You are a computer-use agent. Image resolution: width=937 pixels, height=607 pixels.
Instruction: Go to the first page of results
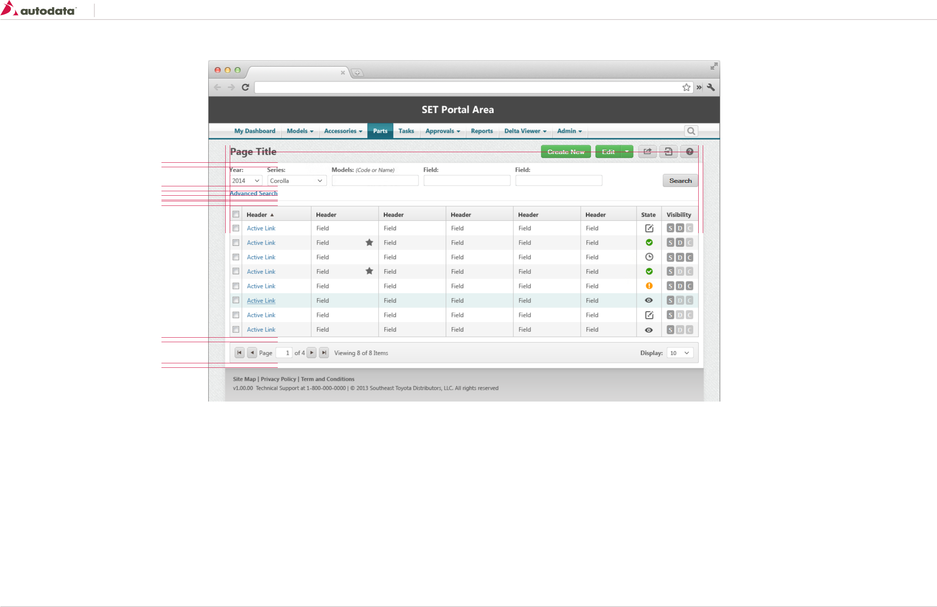pyautogui.click(x=240, y=353)
